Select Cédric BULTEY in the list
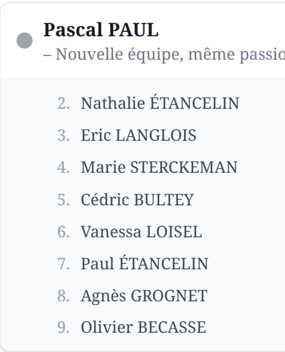285x352 pixels. click(x=137, y=199)
